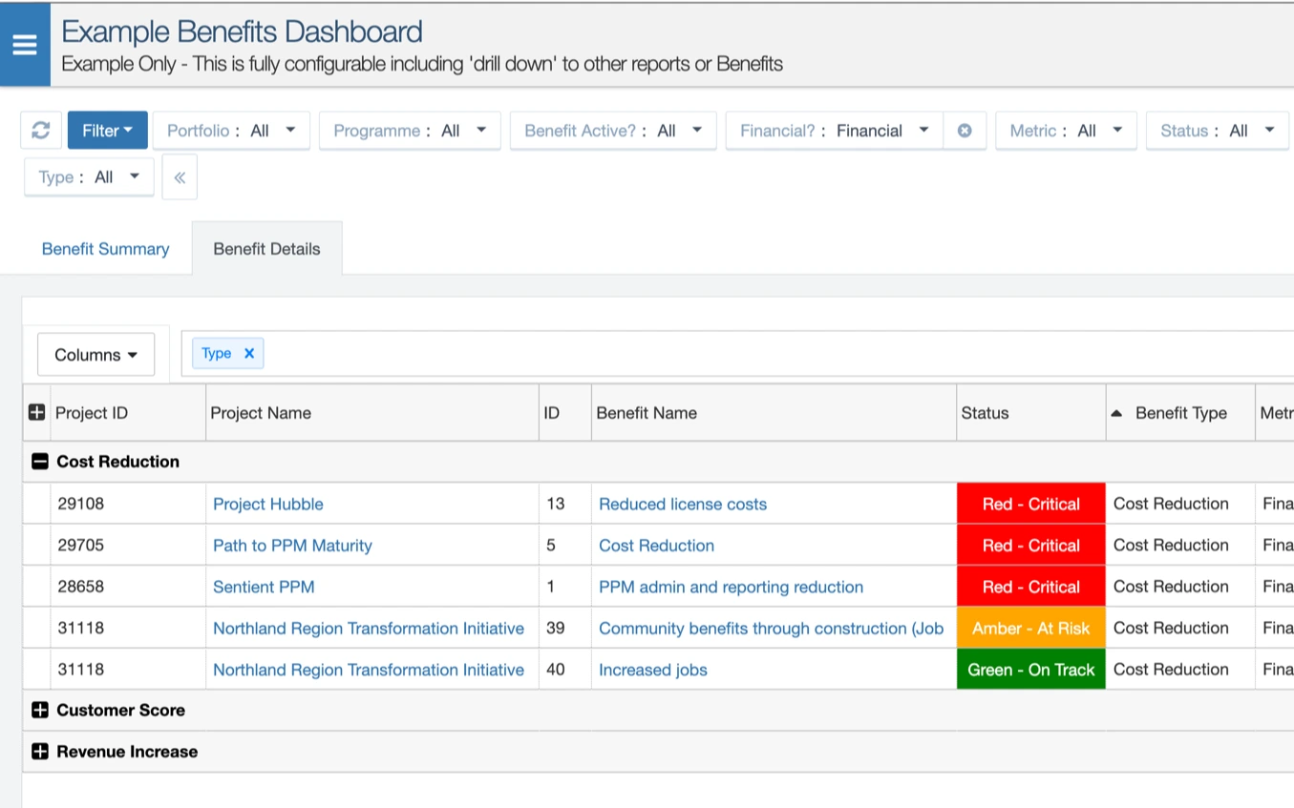Expand all groups using header plus icon
1294x808 pixels.
click(x=36, y=413)
